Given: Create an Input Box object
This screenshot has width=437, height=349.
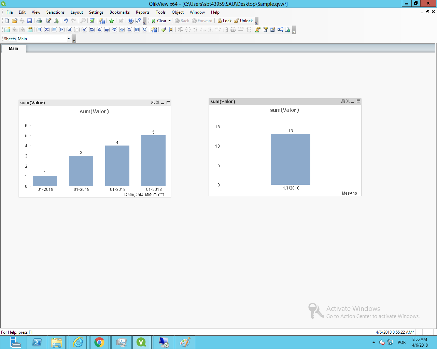Looking at the screenshot, I should click(77, 30).
